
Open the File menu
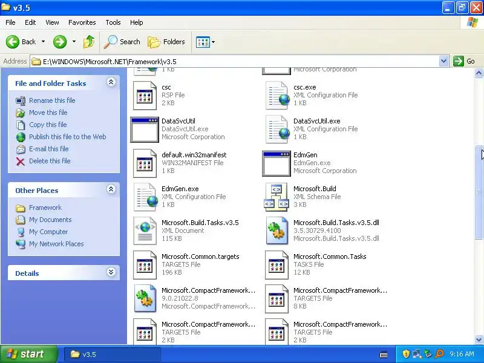(10, 22)
